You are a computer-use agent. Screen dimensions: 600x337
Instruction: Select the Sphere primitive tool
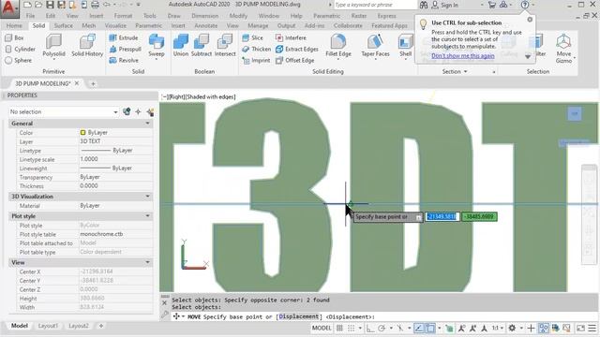19,60
